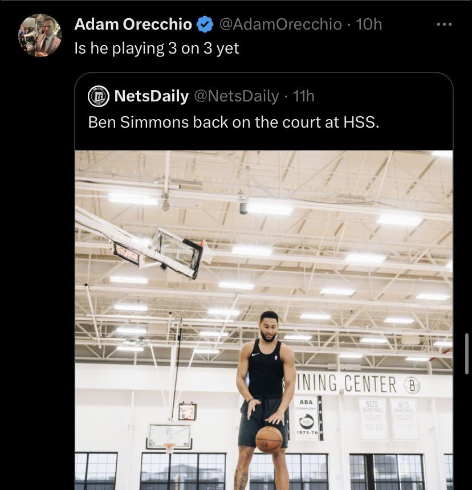
Task: Open the quoted tweet's 11h timestamp
Action: pyautogui.click(x=303, y=96)
